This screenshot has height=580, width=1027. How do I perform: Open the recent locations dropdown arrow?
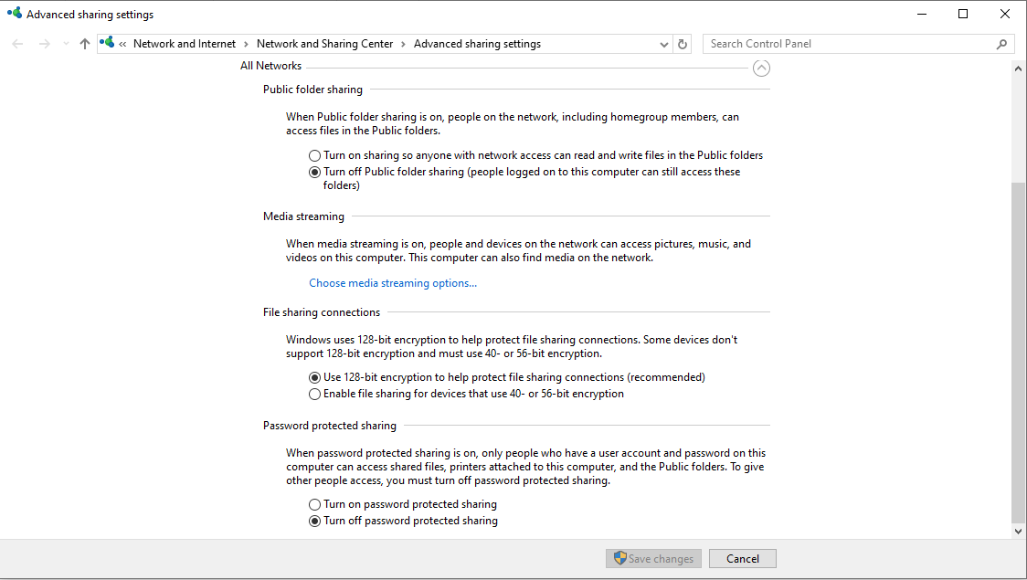[66, 44]
